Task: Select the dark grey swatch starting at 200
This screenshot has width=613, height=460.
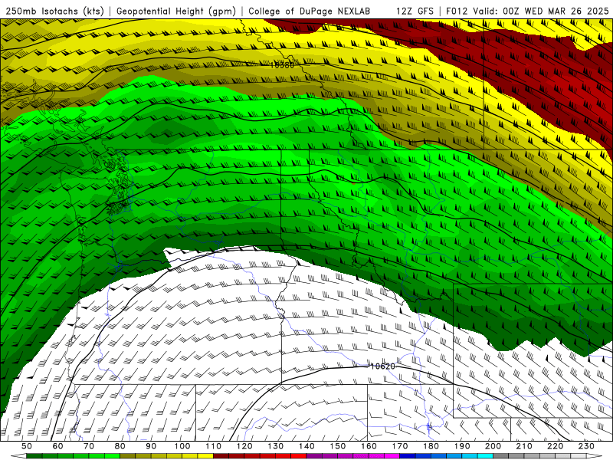Action: pyautogui.click(x=501, y=455)
